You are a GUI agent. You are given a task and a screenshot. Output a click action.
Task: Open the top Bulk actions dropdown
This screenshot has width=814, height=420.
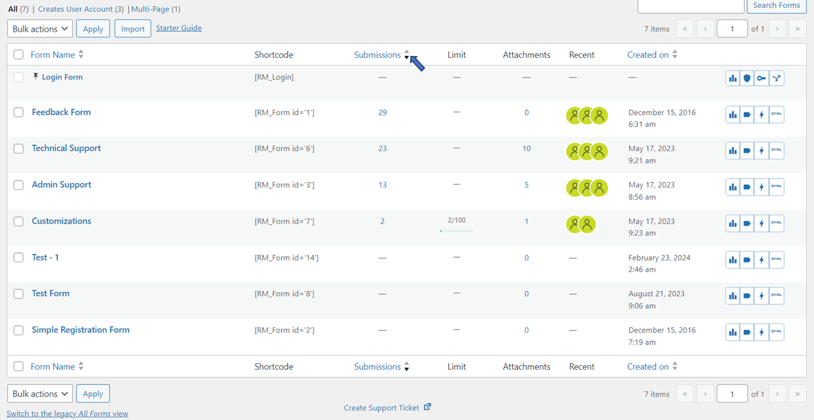(x=40, y=29)
